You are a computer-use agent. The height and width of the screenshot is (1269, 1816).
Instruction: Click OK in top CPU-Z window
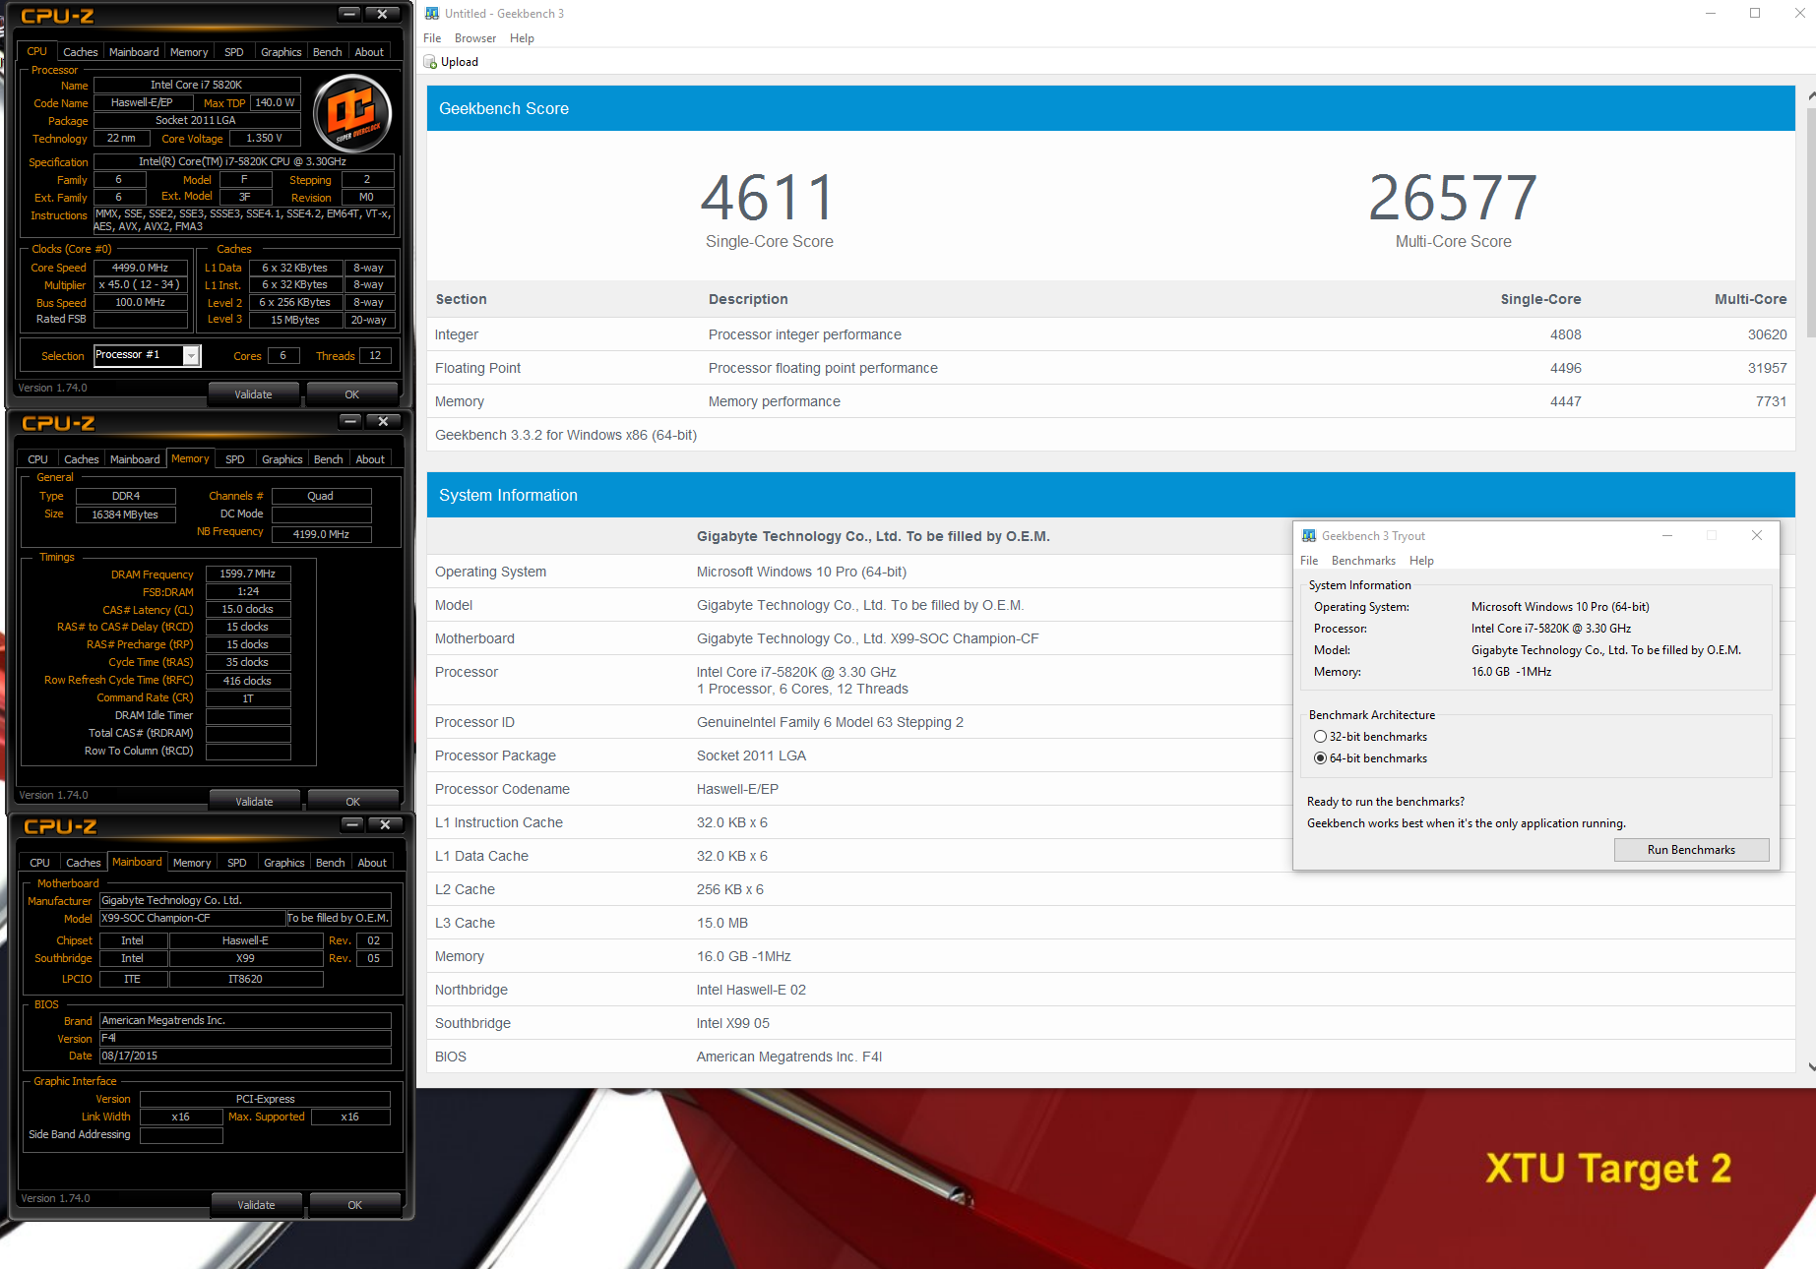click(x=352, y=394)
